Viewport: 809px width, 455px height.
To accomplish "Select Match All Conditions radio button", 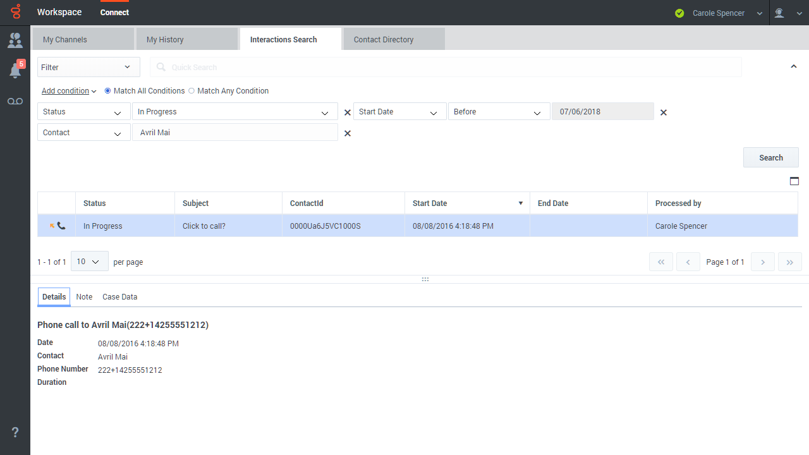I will (107, 91).
